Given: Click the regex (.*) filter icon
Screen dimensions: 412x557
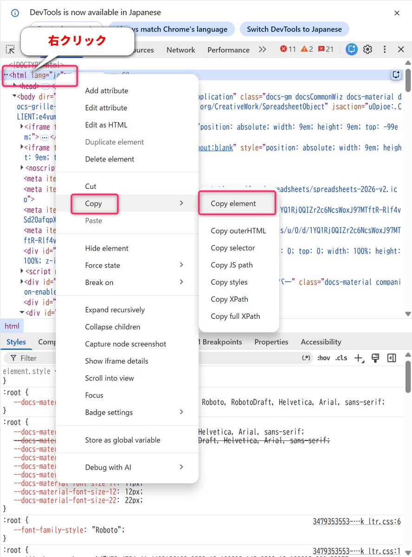Looking at the screenshot, I should 306,358.
